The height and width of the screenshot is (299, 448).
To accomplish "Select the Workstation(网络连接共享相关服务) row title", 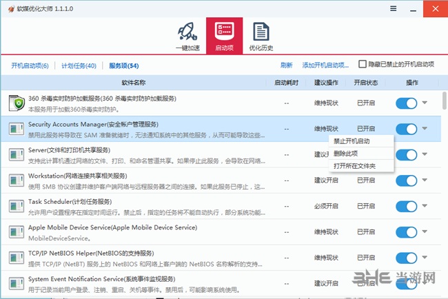I will click(x=78, y=176).
